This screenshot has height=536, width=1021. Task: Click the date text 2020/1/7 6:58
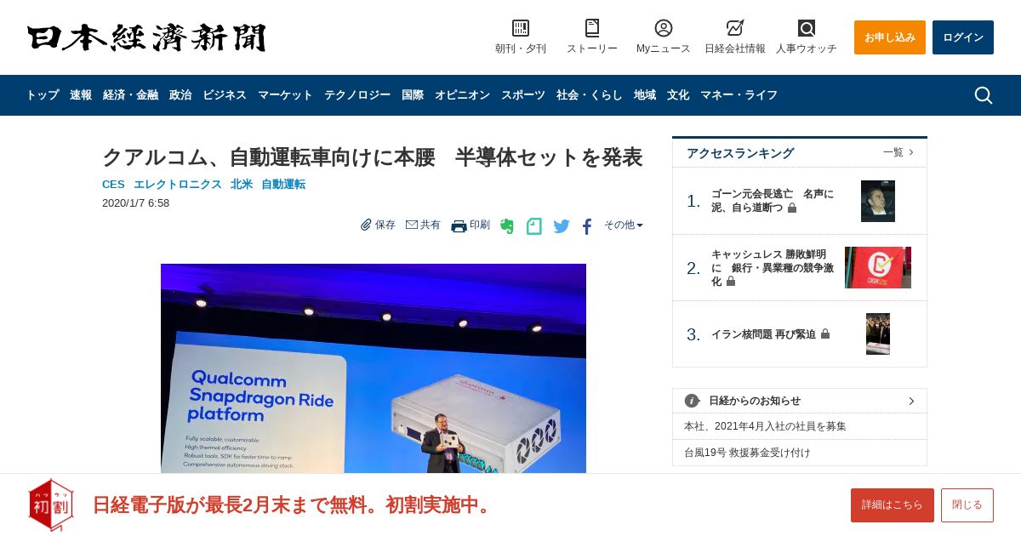point(136,203)
